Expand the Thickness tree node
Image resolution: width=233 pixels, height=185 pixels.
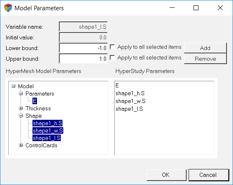(21, 108)
